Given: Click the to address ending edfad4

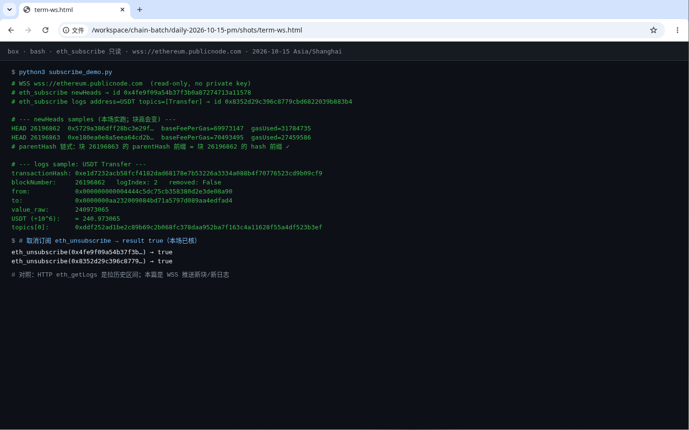Looking at the screenshot, I should [x=154, y=201].
